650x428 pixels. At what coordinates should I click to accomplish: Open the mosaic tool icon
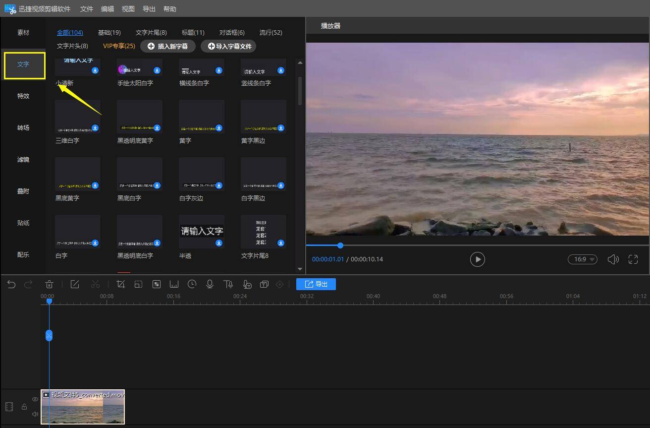[x=157, y=284]
